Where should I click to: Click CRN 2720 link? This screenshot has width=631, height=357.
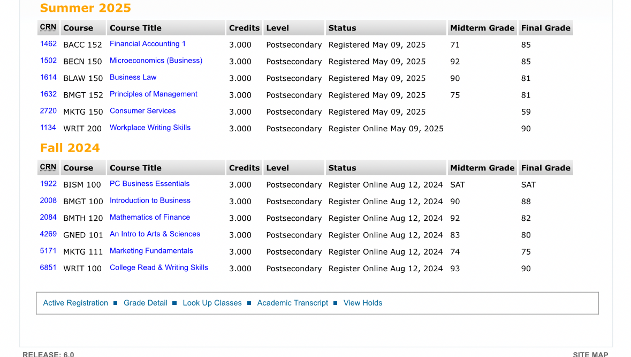pos(48,111)
